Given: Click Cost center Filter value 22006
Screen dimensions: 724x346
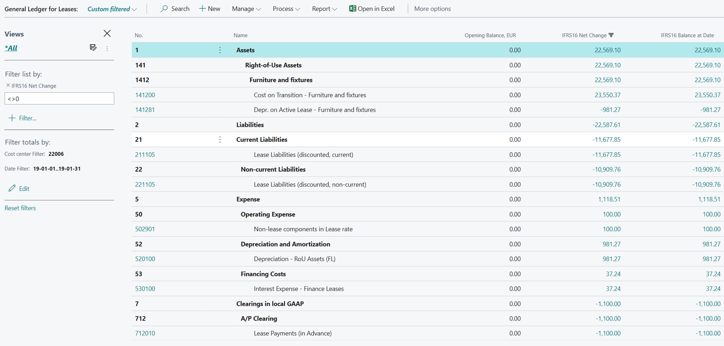Looking at the screenshot, I should 56,154.
